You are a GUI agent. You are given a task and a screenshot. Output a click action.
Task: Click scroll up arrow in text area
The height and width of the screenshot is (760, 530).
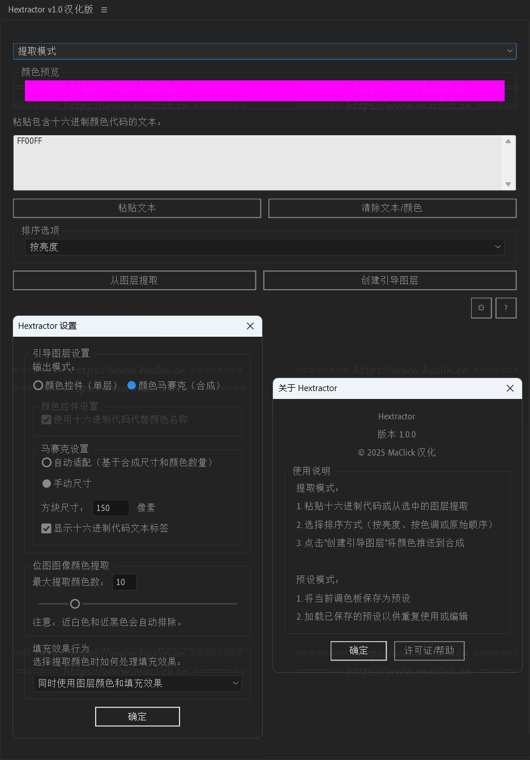pyautogui.click(x=508, y=141)
